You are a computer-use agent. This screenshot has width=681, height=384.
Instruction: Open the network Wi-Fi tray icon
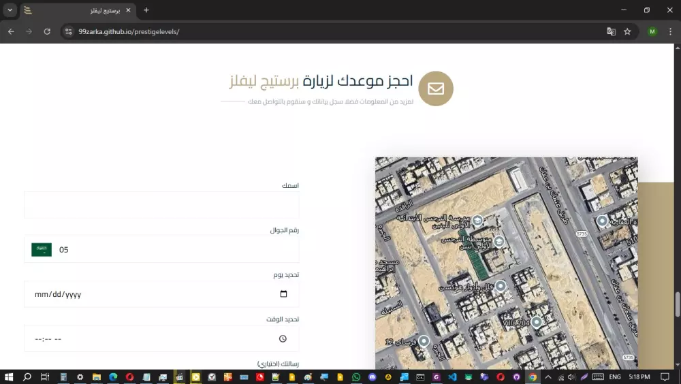point(560,377)
